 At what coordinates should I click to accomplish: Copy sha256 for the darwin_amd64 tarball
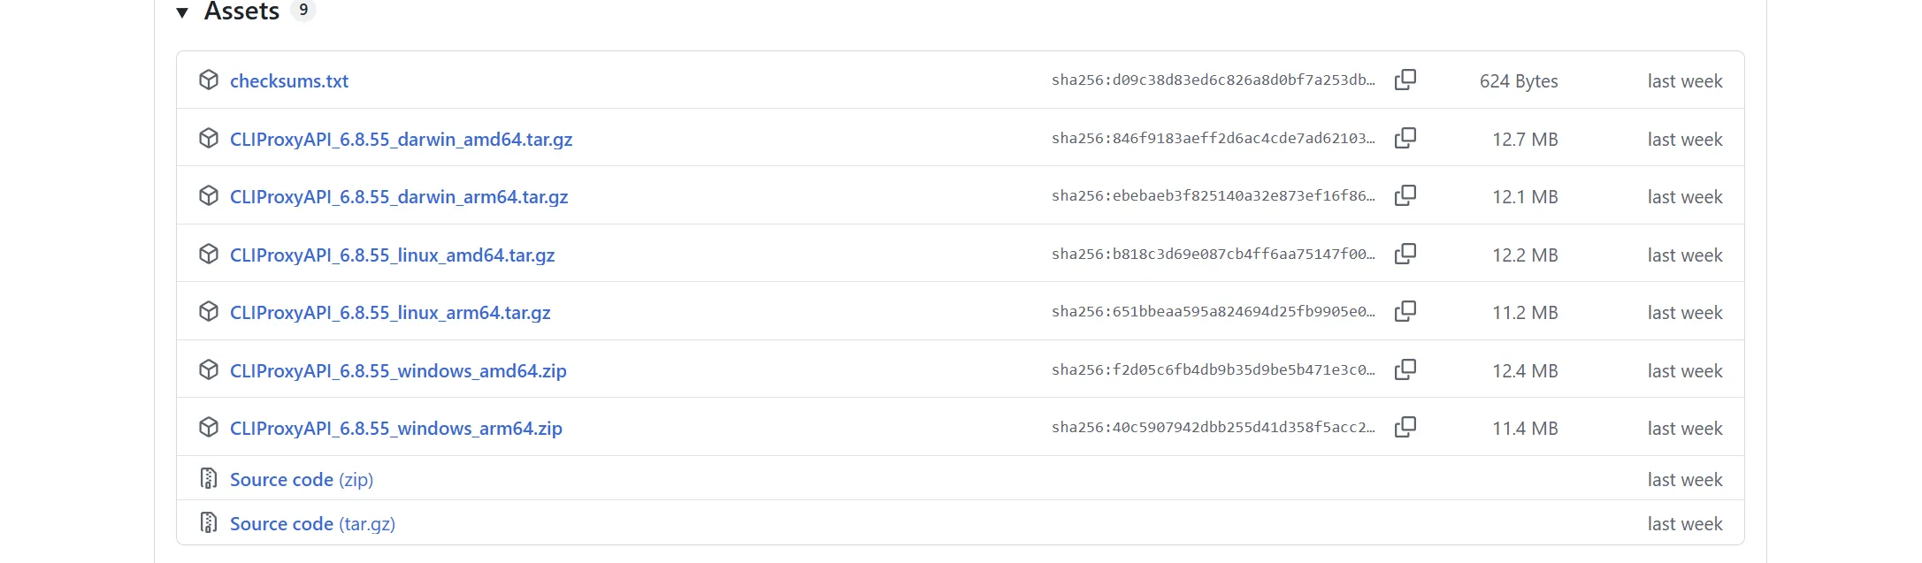pyautogui.click(x=1405, y=139)
